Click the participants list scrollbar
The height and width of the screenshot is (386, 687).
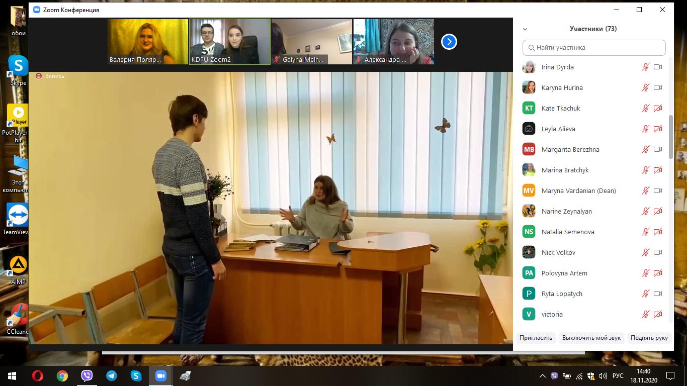coord(670,137)
